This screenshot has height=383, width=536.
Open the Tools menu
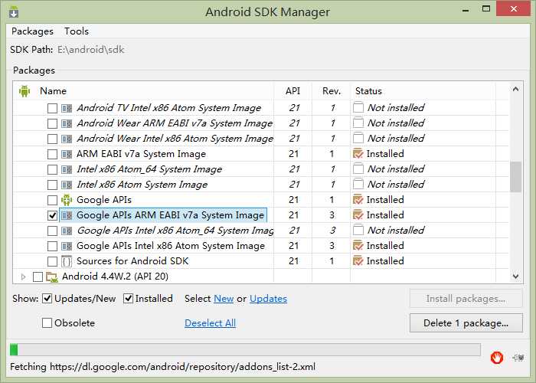point(77,31)
